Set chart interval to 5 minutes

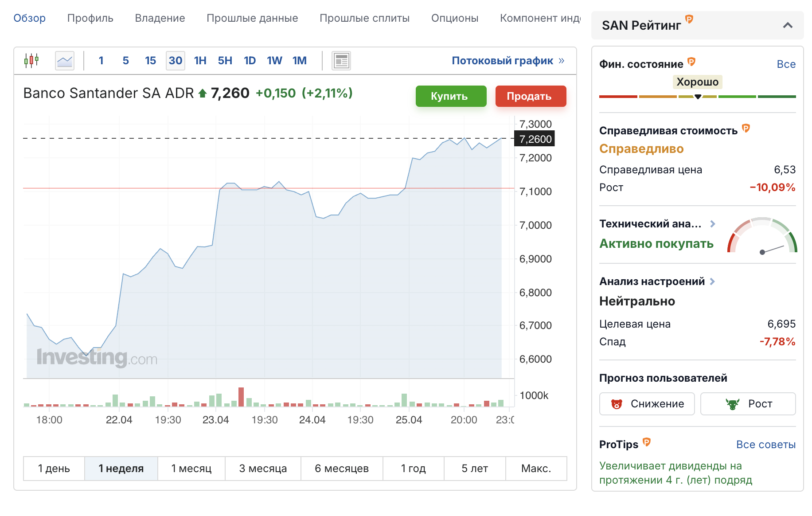pos(126,61)
